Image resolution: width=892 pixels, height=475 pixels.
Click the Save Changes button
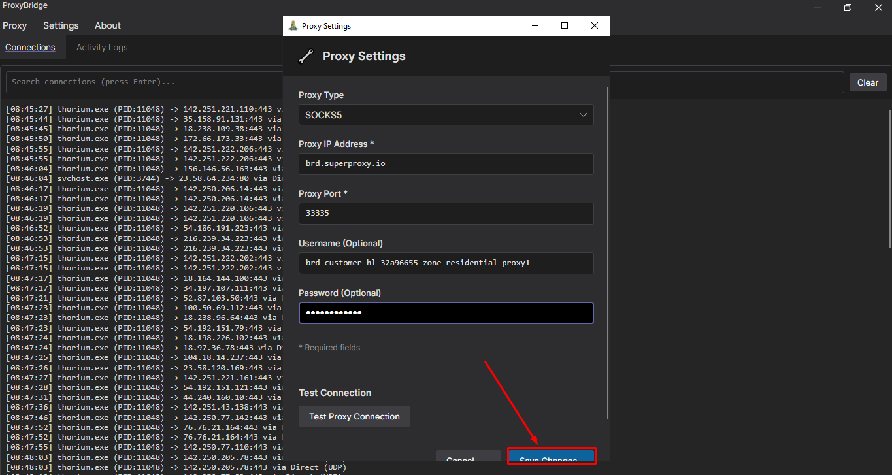tap(552, 456)
